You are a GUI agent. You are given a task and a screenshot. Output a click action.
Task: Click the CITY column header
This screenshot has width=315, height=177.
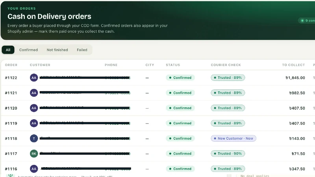tap(150, 65)
